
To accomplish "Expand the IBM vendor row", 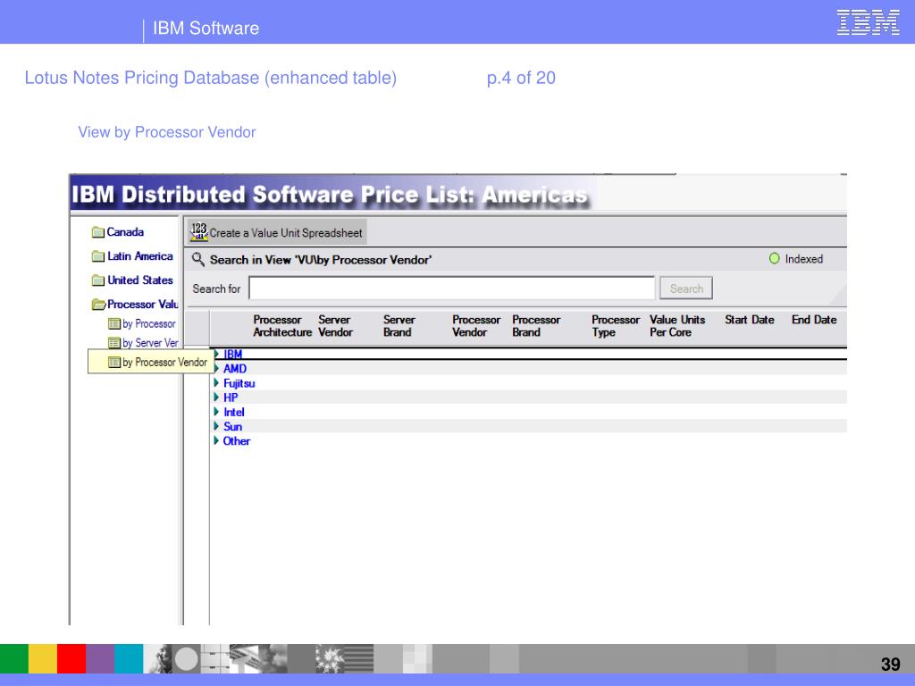I will 216,354.
